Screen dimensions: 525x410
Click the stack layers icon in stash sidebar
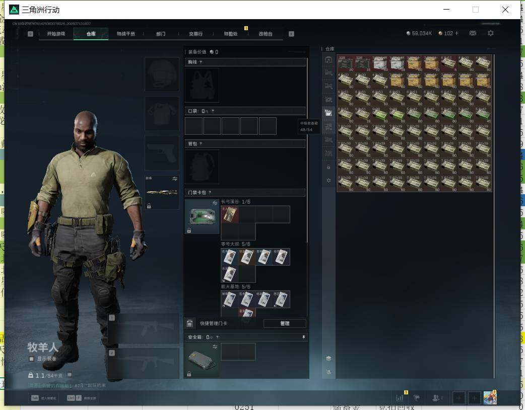[329, 358]
